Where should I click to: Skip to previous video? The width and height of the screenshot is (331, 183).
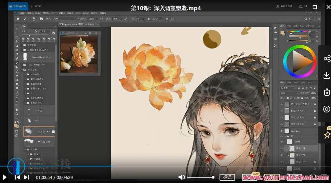[x=17, y=177]
